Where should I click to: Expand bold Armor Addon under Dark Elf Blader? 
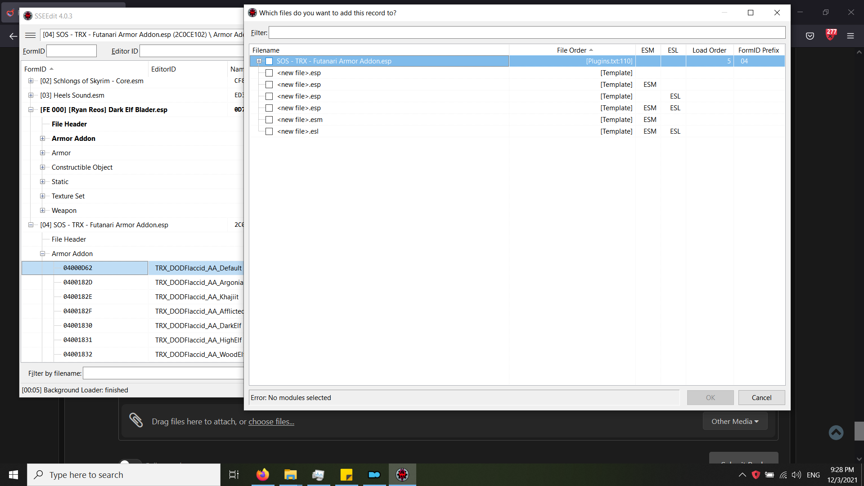42,139
